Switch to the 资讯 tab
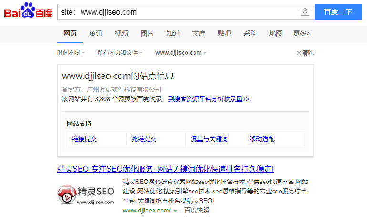Image resolution: width=367 pixels, height=222 pixels. [96, 33]
